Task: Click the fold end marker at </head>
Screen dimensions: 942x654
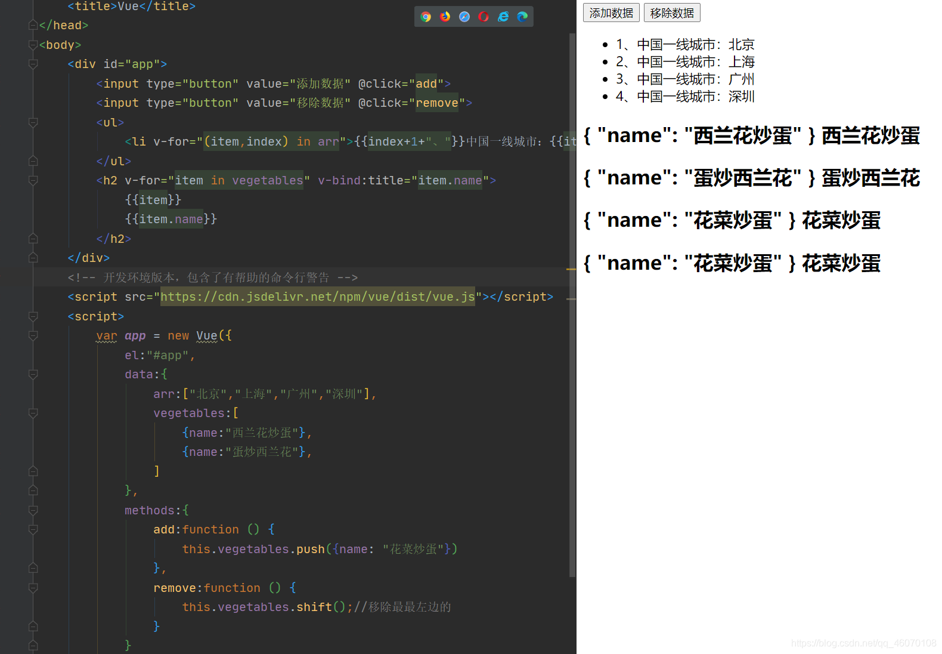Action: pyautogui.click(x=33, y=25)
